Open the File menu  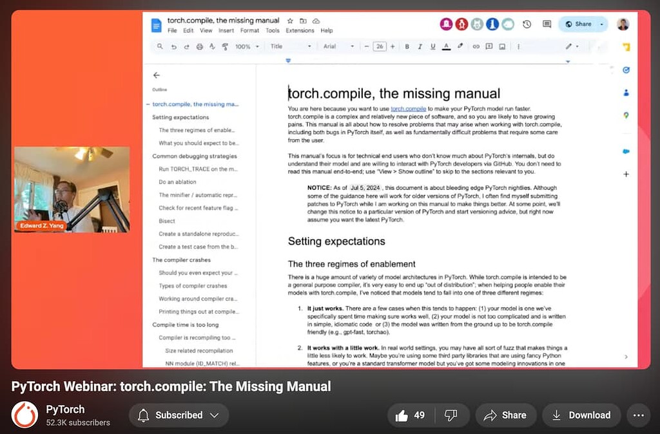tap(172, 31)
